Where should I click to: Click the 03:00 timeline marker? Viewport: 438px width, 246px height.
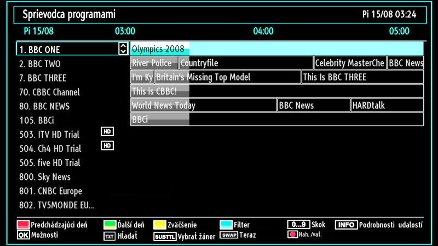click(125, 31)
